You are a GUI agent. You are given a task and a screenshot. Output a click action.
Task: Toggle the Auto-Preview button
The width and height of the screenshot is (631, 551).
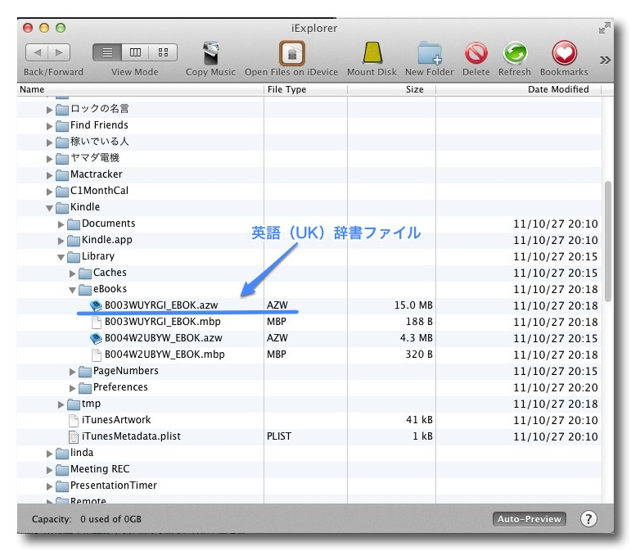point(530,519)
